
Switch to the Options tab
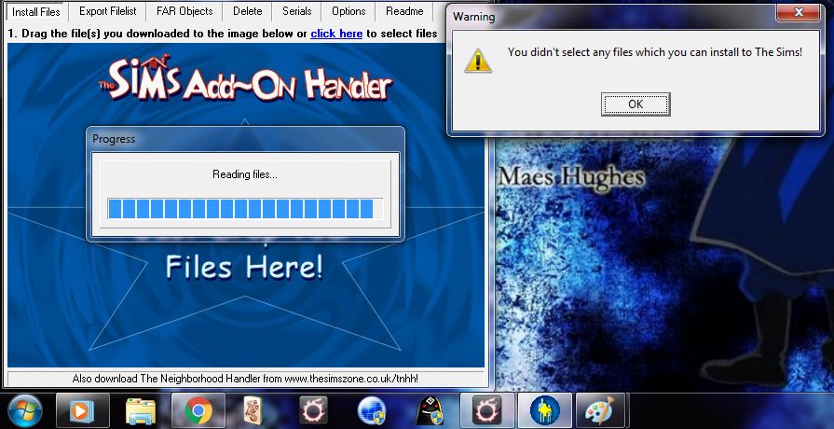click(x=349, y=11)
